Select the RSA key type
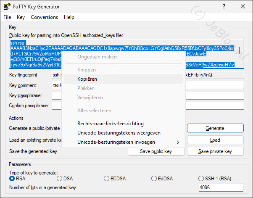The height and width of the screenshot is (198, 253). (x=12, y=179)
